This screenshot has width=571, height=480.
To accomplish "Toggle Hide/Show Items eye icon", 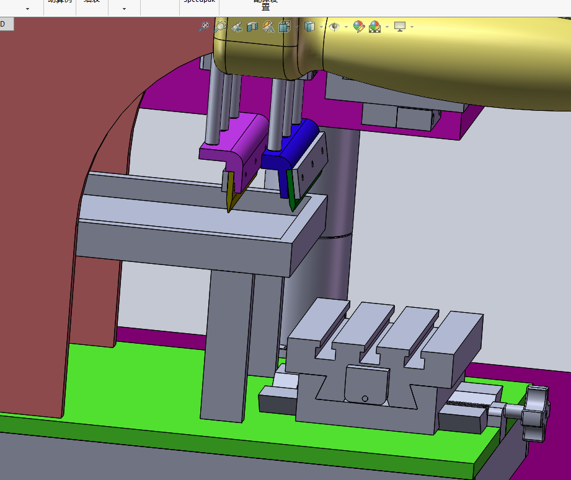I will point(334,27).
